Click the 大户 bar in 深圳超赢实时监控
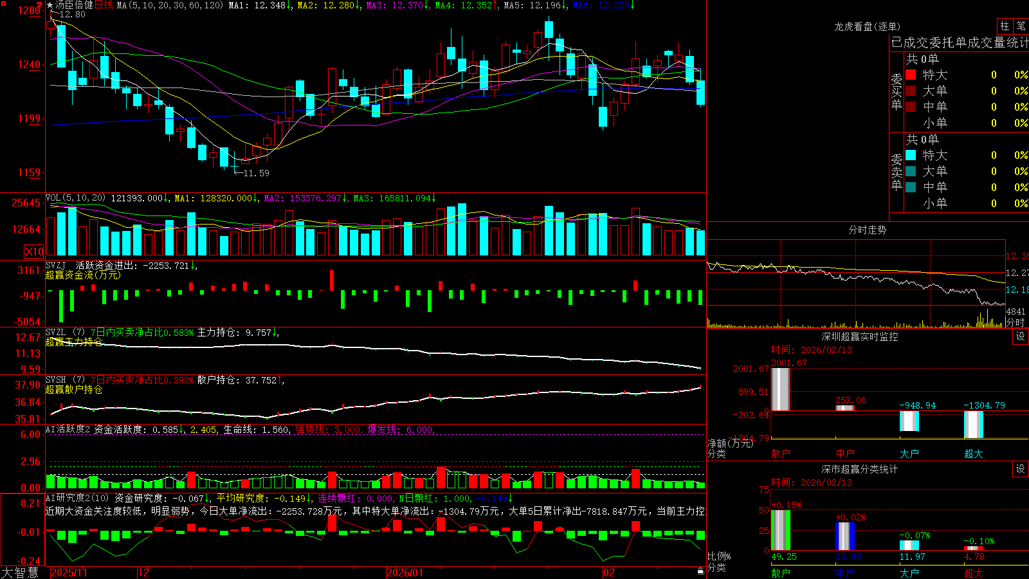The image size is (1029, 579). pyautogui.click(x=909, y=421)
